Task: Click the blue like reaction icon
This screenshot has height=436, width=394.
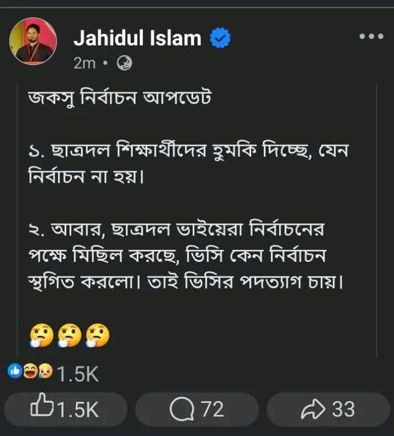Action: (x=14, y=372)
